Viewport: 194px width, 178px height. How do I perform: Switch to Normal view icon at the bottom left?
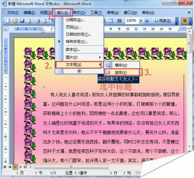[5, 167]
